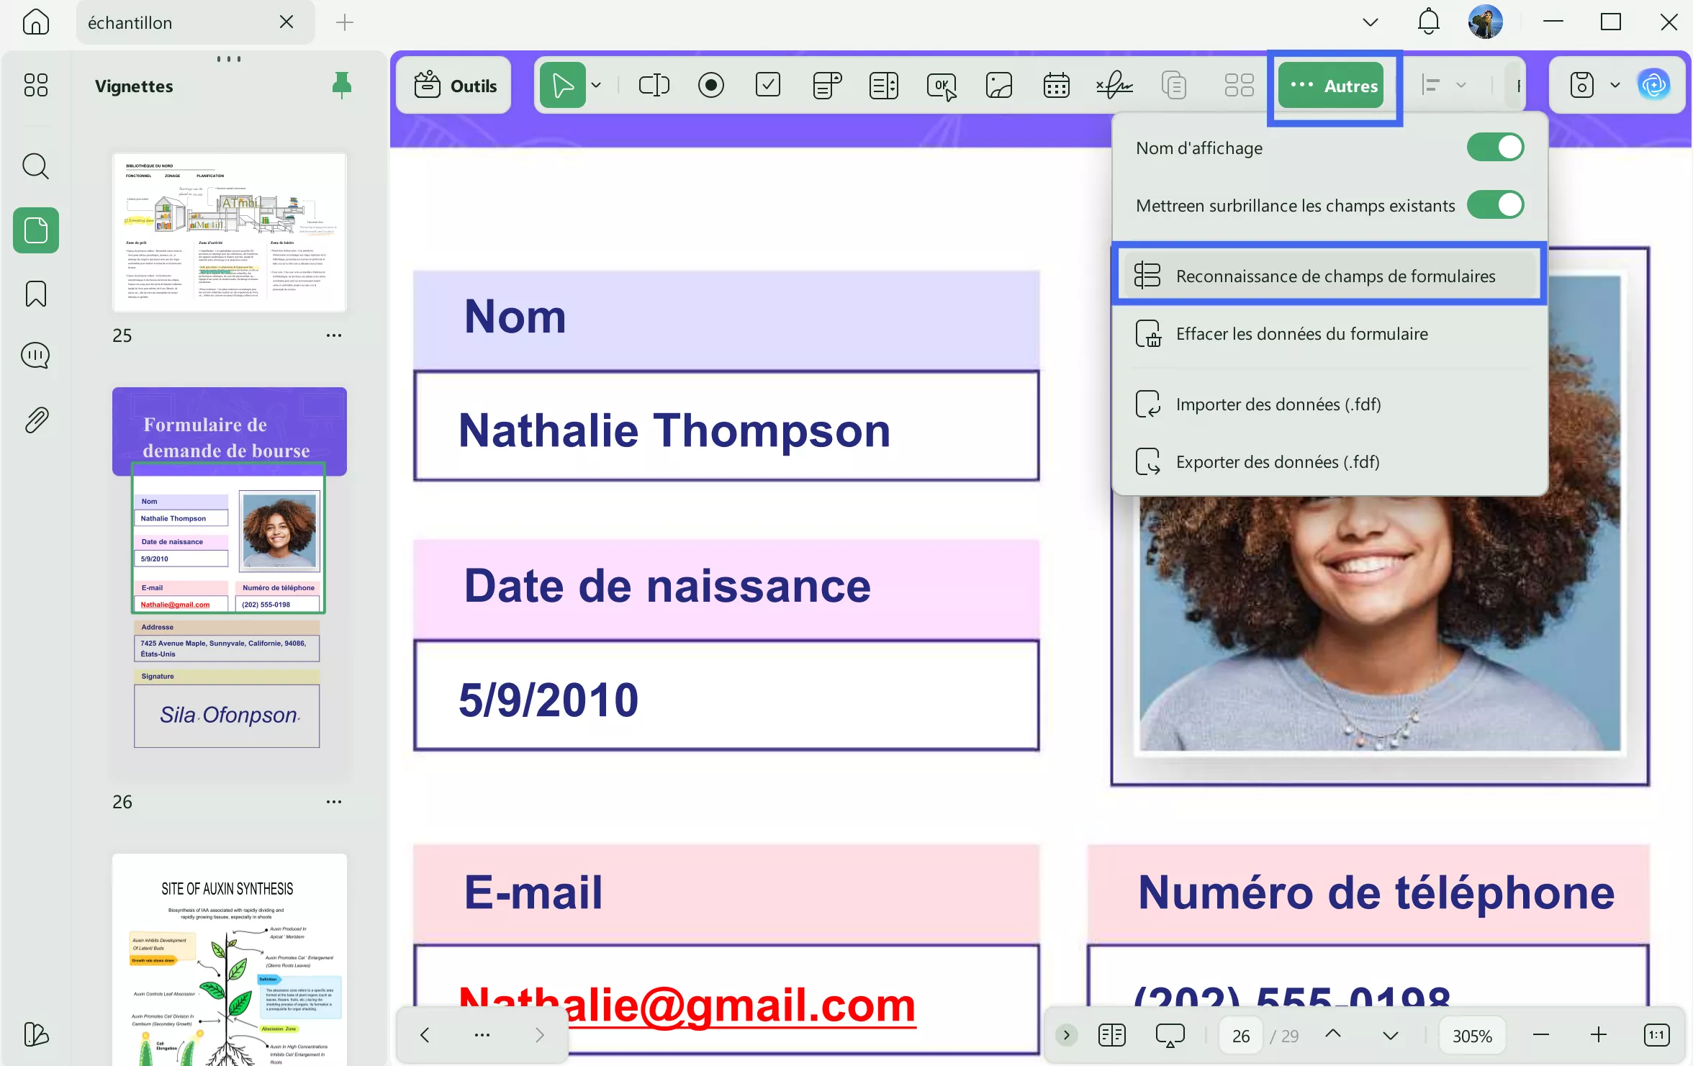Screen dimensions: 1693x1066
Task: Expand the tab list chevron in the title bar
Action: 1370,22
